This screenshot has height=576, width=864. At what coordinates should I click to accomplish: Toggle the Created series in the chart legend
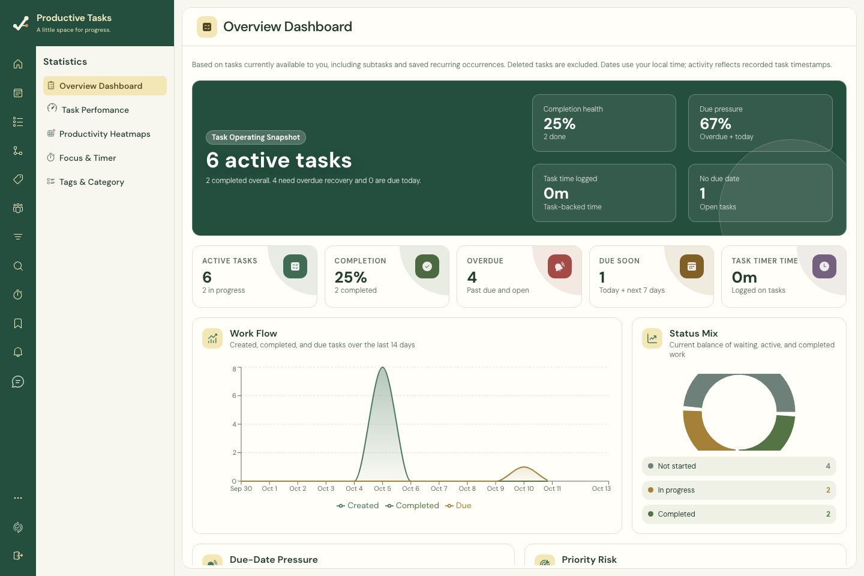358,506
